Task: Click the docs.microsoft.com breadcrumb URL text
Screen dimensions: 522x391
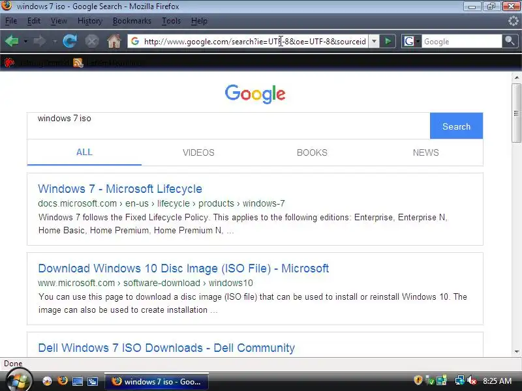Action: pyautogui.click(x=161, y=203)
